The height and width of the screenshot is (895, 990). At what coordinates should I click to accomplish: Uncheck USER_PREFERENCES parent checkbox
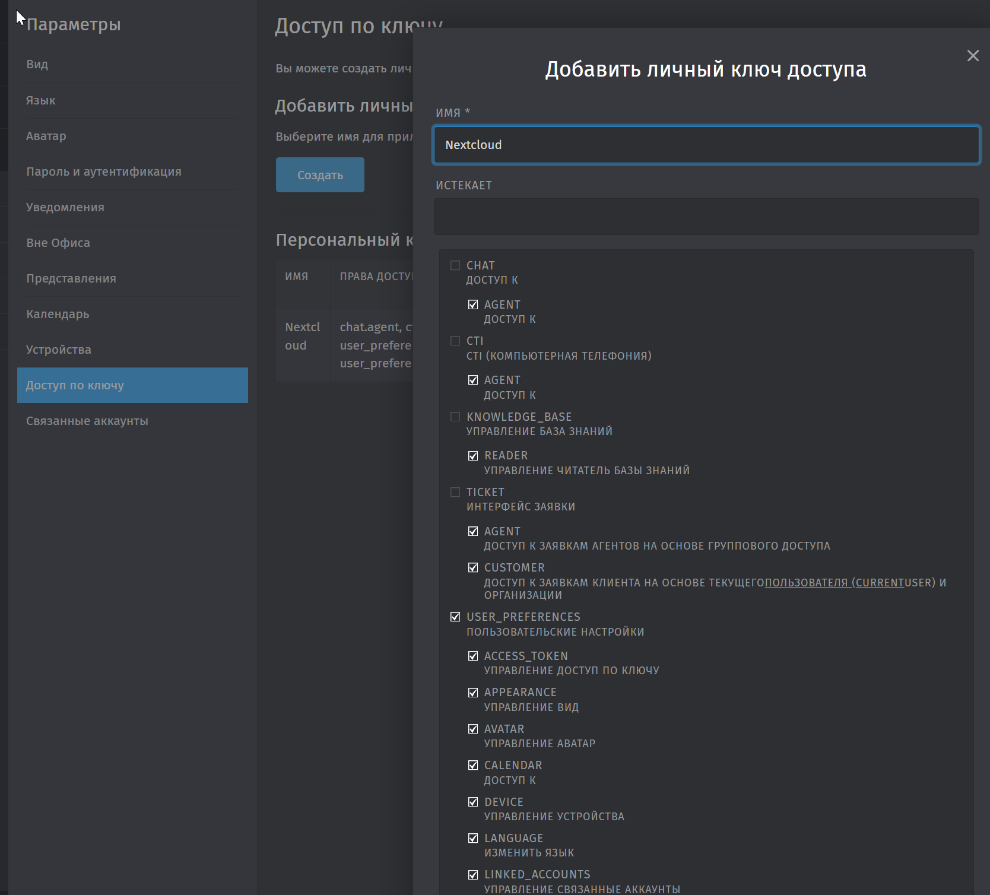[x=455, y=617]
